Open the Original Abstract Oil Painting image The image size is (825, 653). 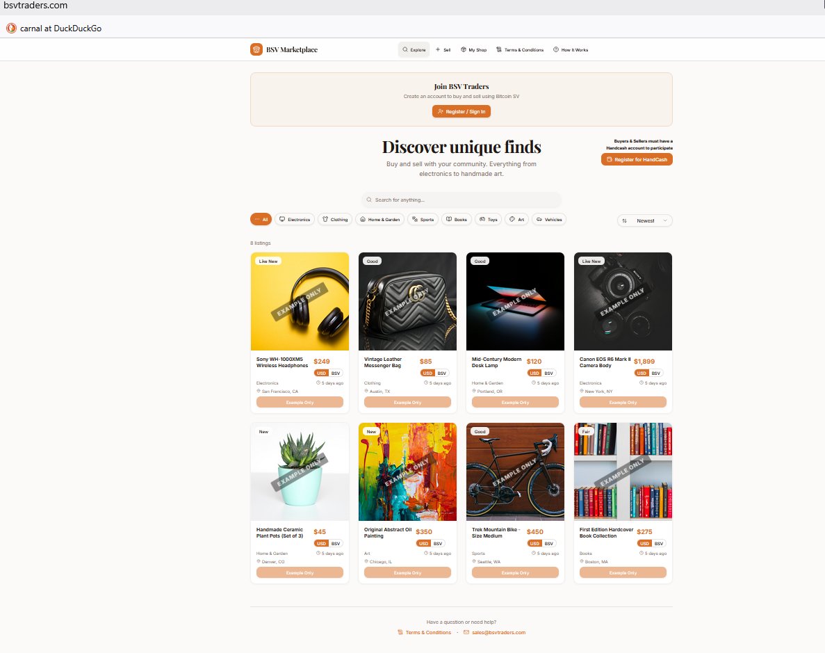408,472
